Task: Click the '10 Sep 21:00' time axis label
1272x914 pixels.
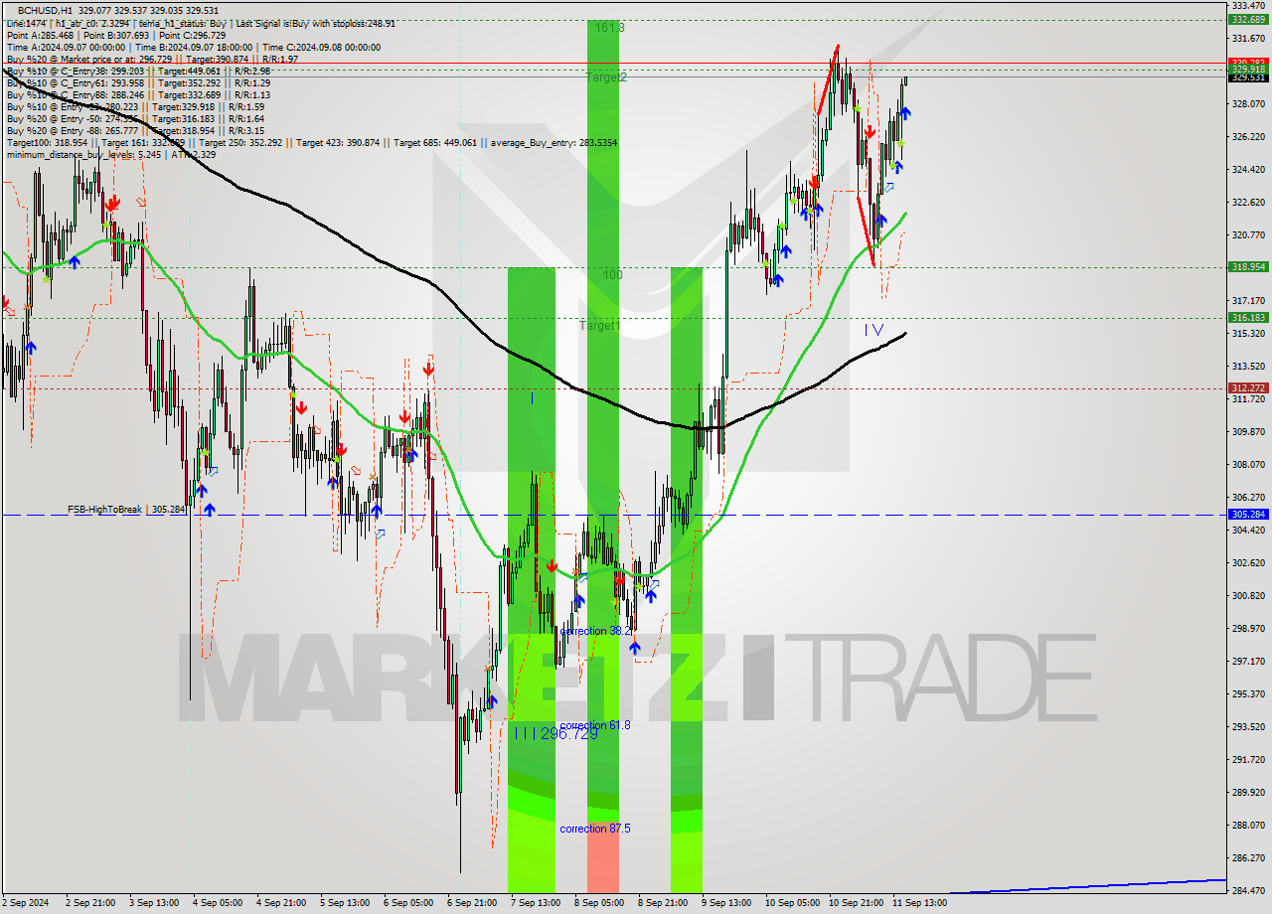Action: point(857,904)
